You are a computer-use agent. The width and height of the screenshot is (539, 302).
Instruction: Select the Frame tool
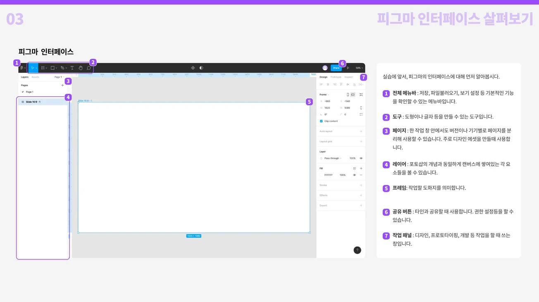(x=43, y=68)
